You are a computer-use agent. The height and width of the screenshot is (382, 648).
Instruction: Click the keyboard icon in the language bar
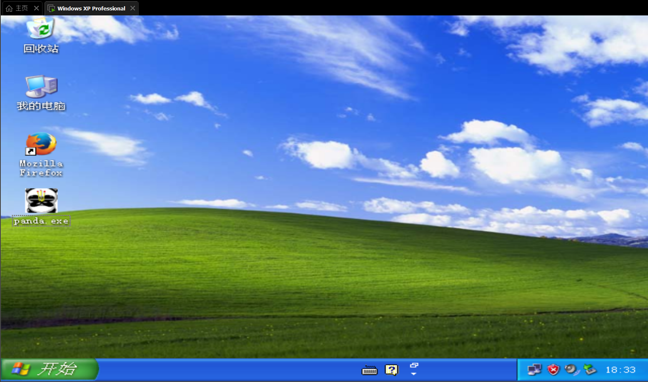369,370
